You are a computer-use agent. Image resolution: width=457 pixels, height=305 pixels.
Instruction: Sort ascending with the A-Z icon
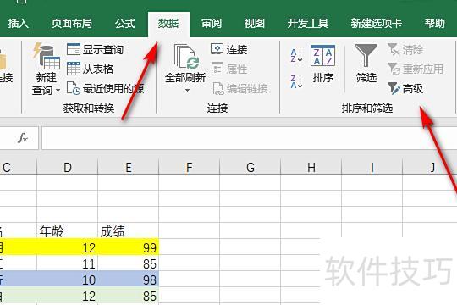296,56
